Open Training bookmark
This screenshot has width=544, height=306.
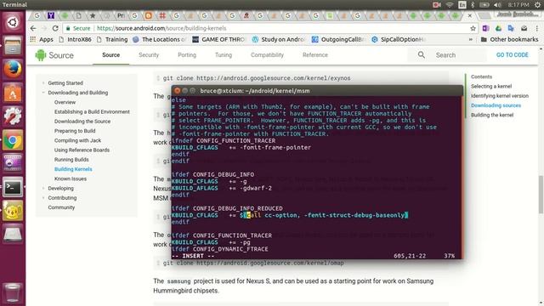pyautogui.click(x=112, y=40)
